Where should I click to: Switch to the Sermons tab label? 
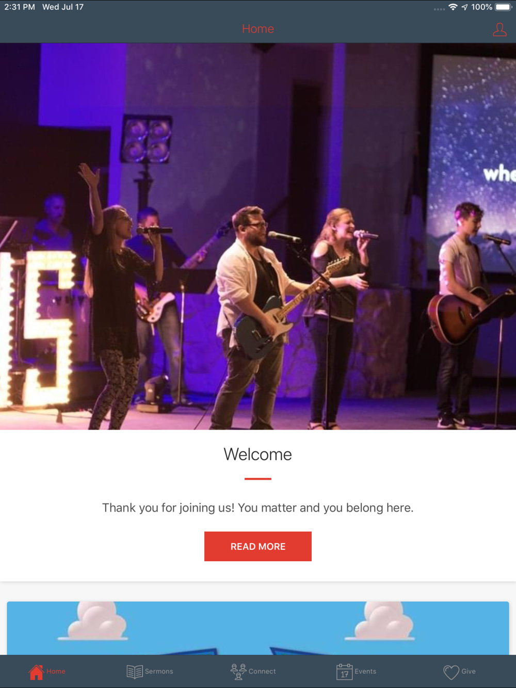click(159, 671)
